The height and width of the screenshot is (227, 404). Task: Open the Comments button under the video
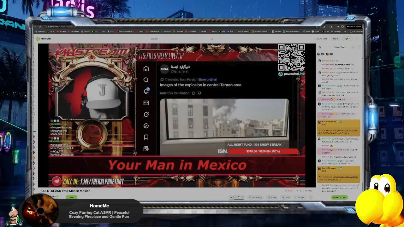(x=255, y=197)
